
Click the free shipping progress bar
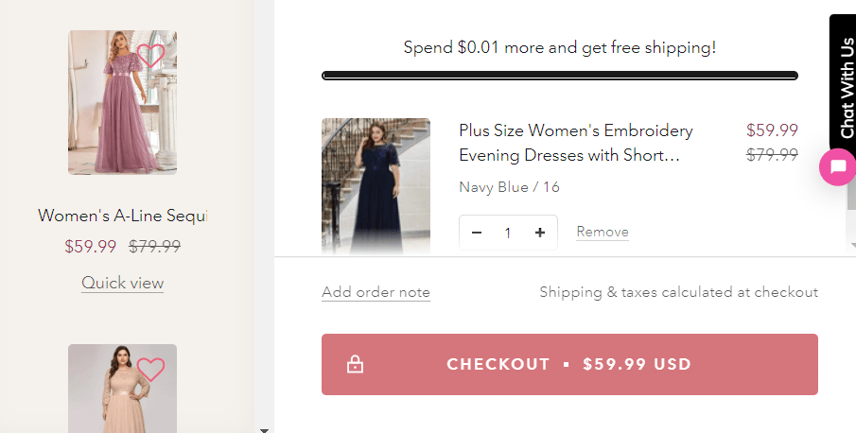click(x=559, y=76)
